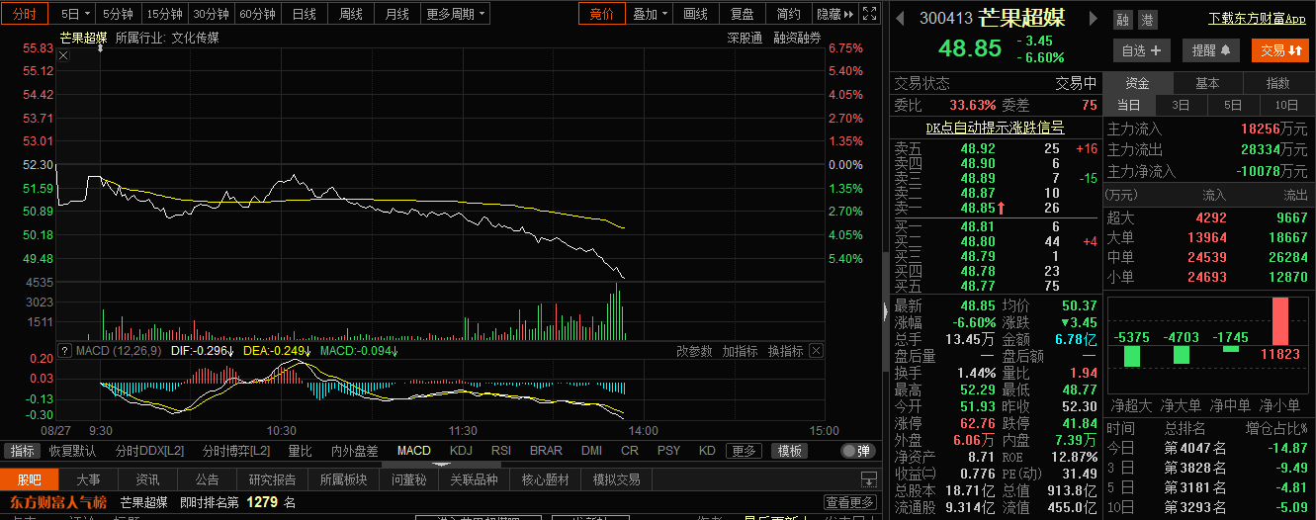The image size is (1316, 520).
Task: Select the 60分钟 period
Action: click(258, 14)
